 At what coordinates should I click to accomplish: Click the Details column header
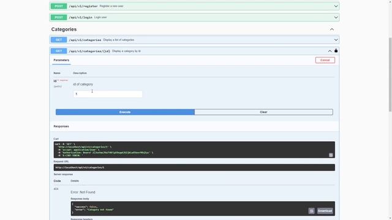click(75, 181)
